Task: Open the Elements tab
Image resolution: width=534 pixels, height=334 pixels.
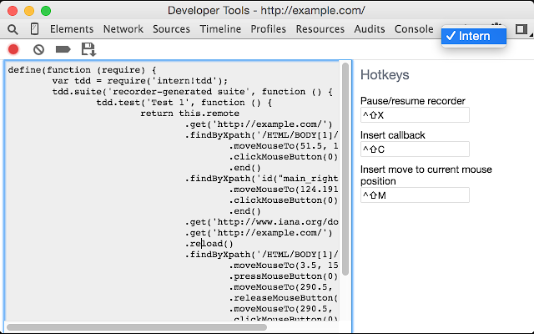Action: point(72,29)
